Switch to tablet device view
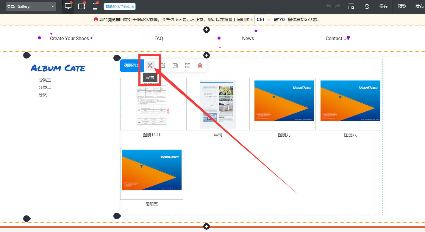The width and height of the screenshot is (425, 232). [82, 6]
